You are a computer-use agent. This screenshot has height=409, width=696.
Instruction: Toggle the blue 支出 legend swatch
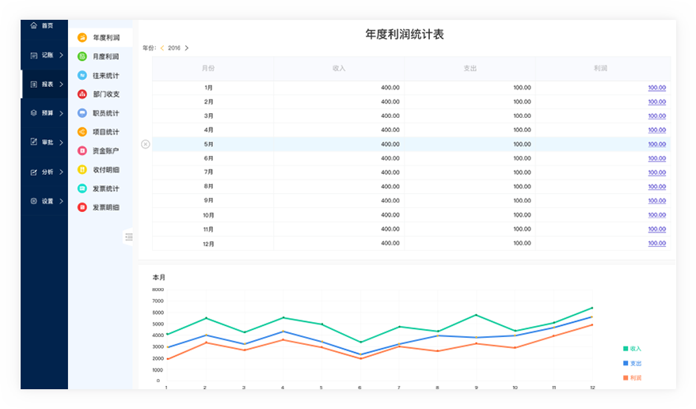coord(626,363)
